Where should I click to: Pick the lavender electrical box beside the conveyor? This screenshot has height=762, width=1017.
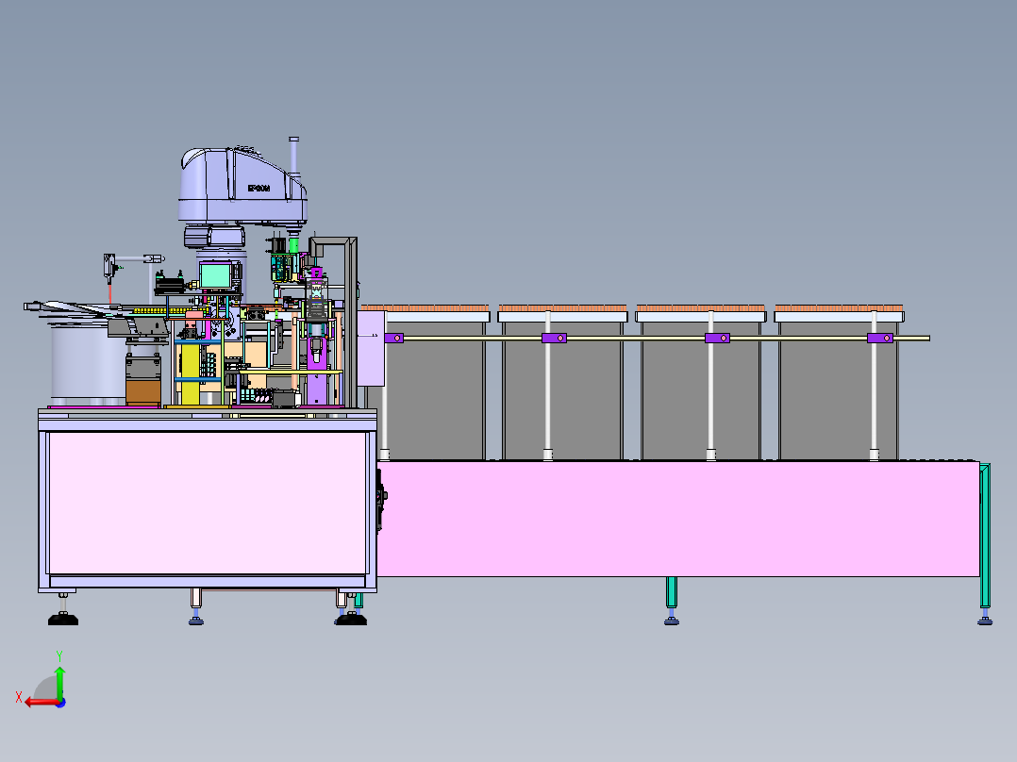[371, 348]
